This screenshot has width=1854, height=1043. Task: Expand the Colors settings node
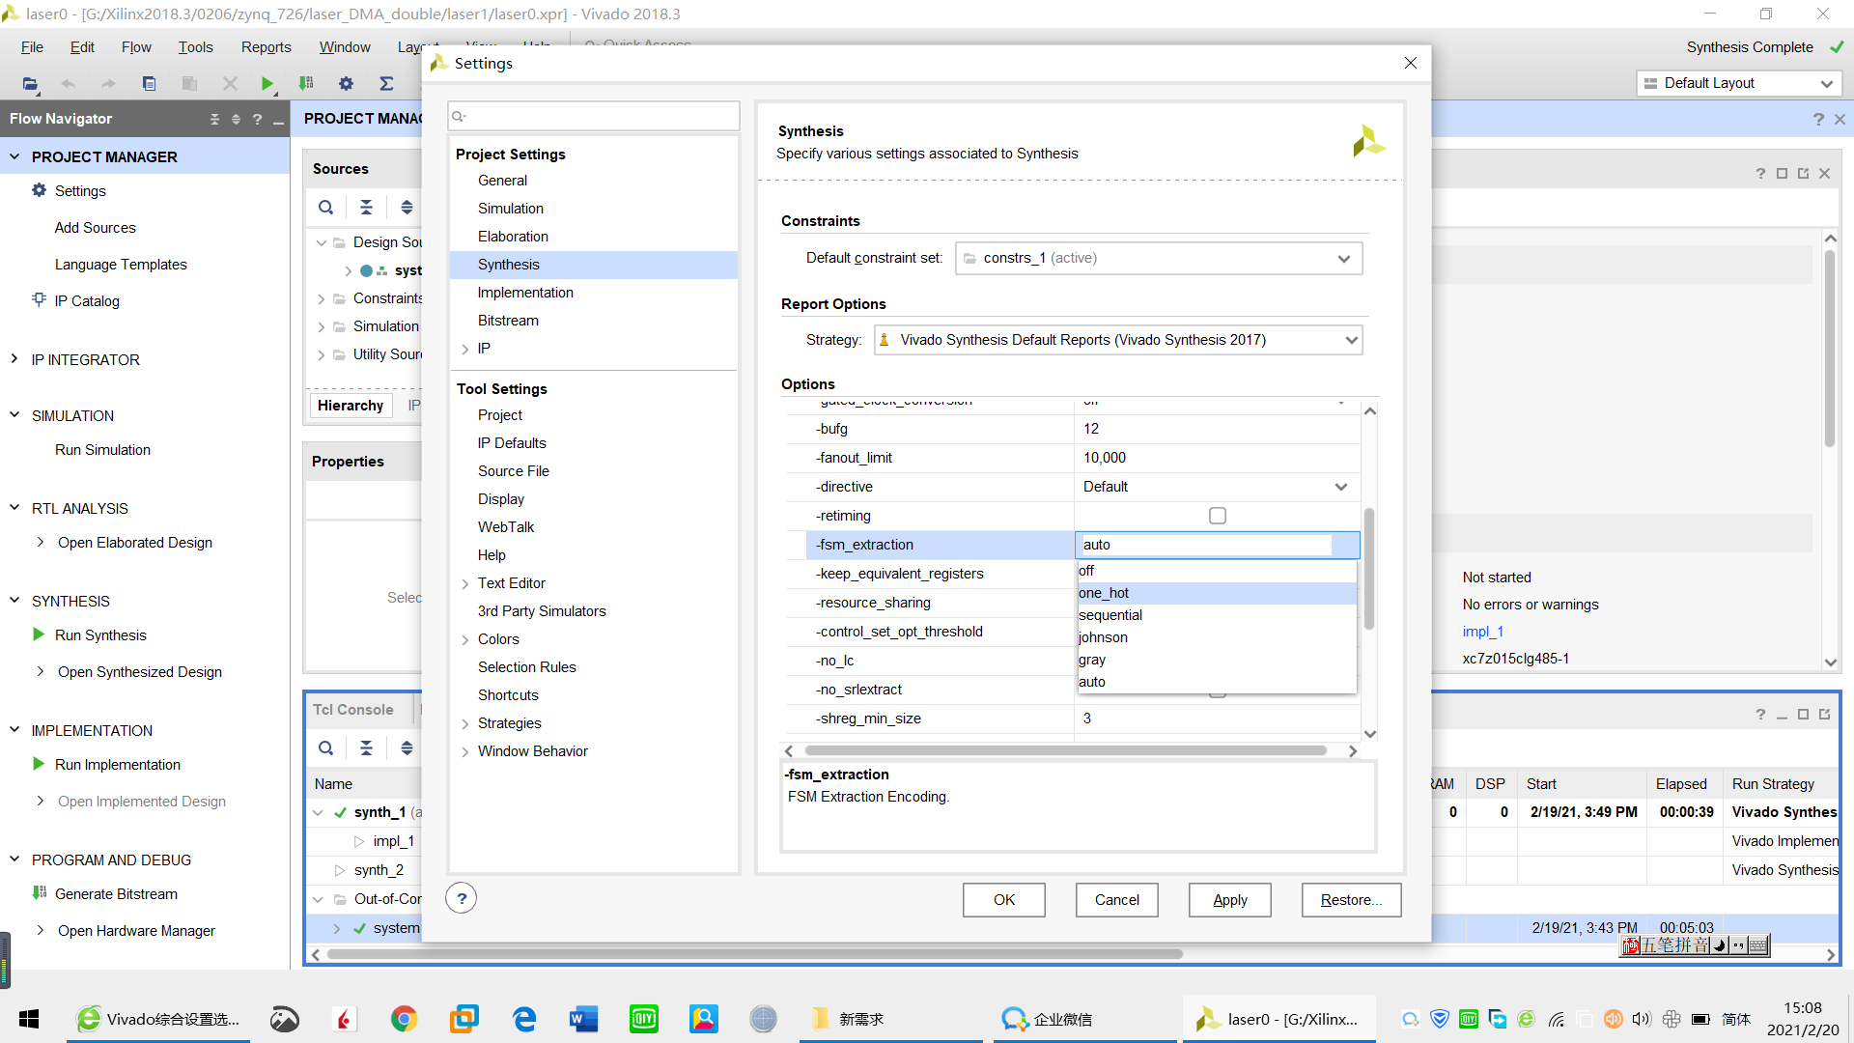(x=465, y=639)
